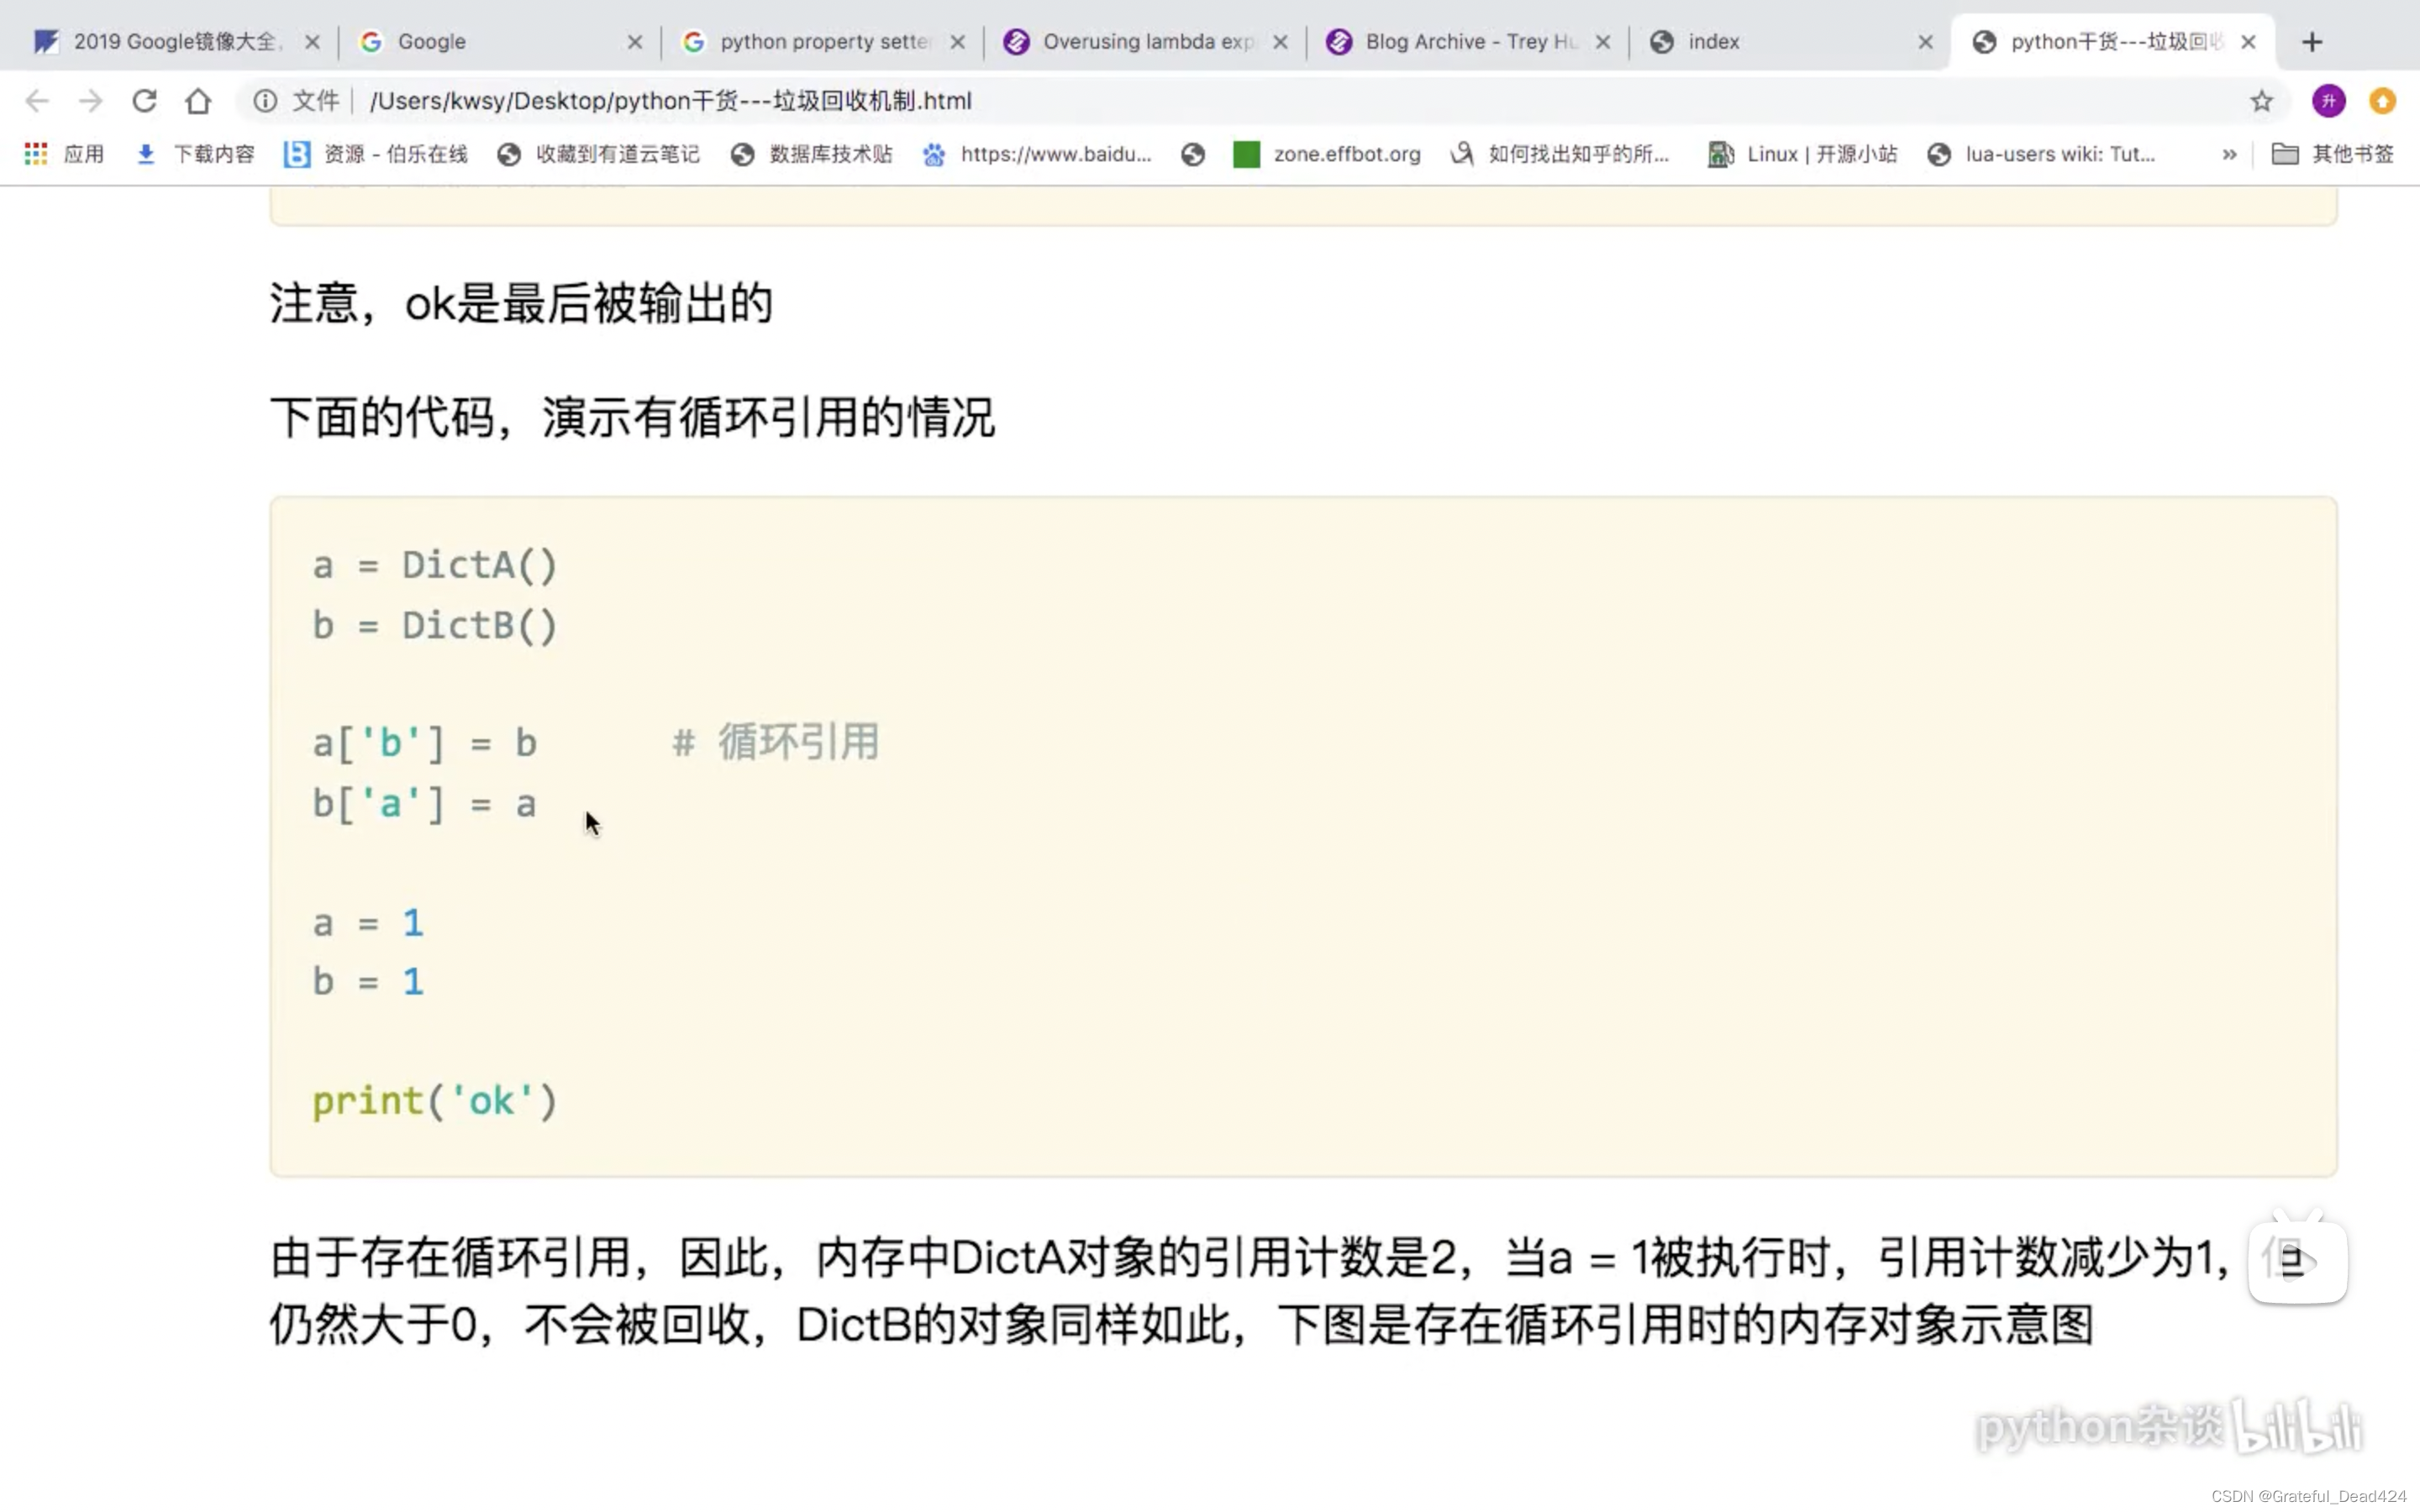Screen dimensions: 2420x1512
Task: Close the Overusing lambda tab
Action: click(1280, 42)
